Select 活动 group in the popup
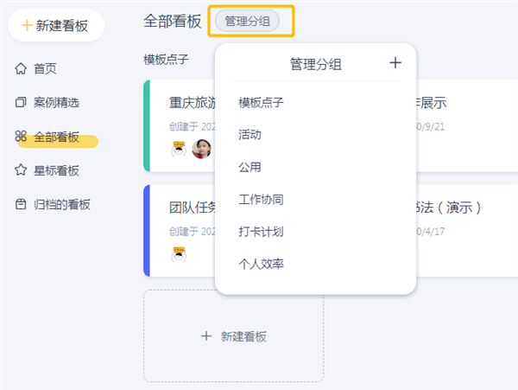The image size is (518, 390). pos(250,135)
